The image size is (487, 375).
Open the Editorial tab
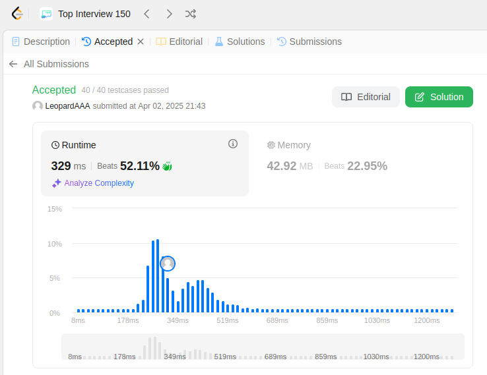(179, 42)
